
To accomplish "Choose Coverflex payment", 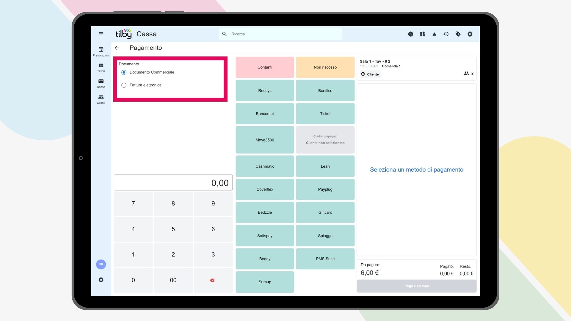I will tap(265, 189).
